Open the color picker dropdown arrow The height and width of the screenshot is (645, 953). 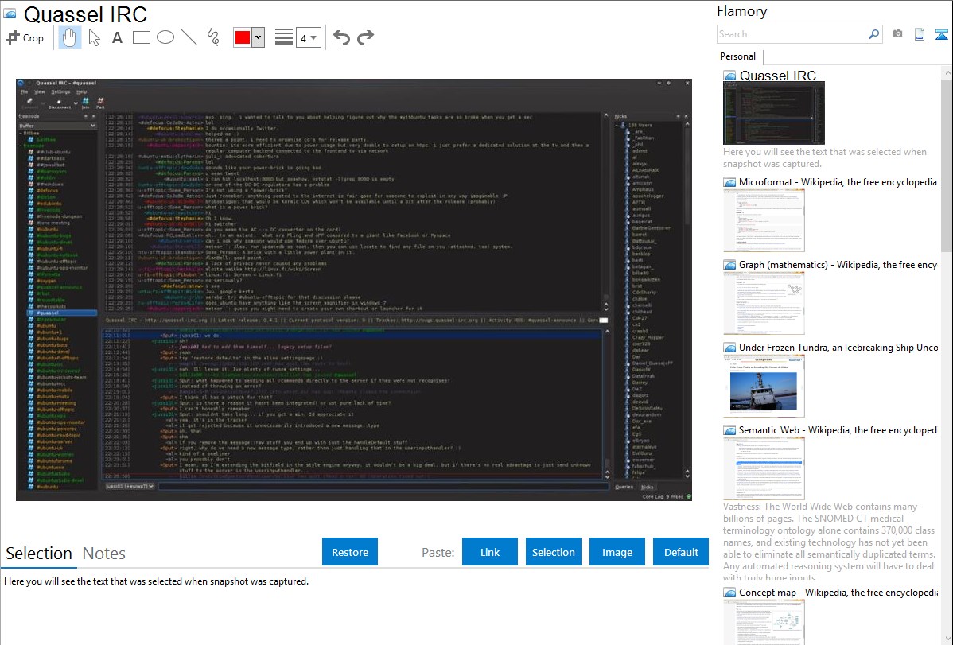pyautogui.click(x=258, y=37)
